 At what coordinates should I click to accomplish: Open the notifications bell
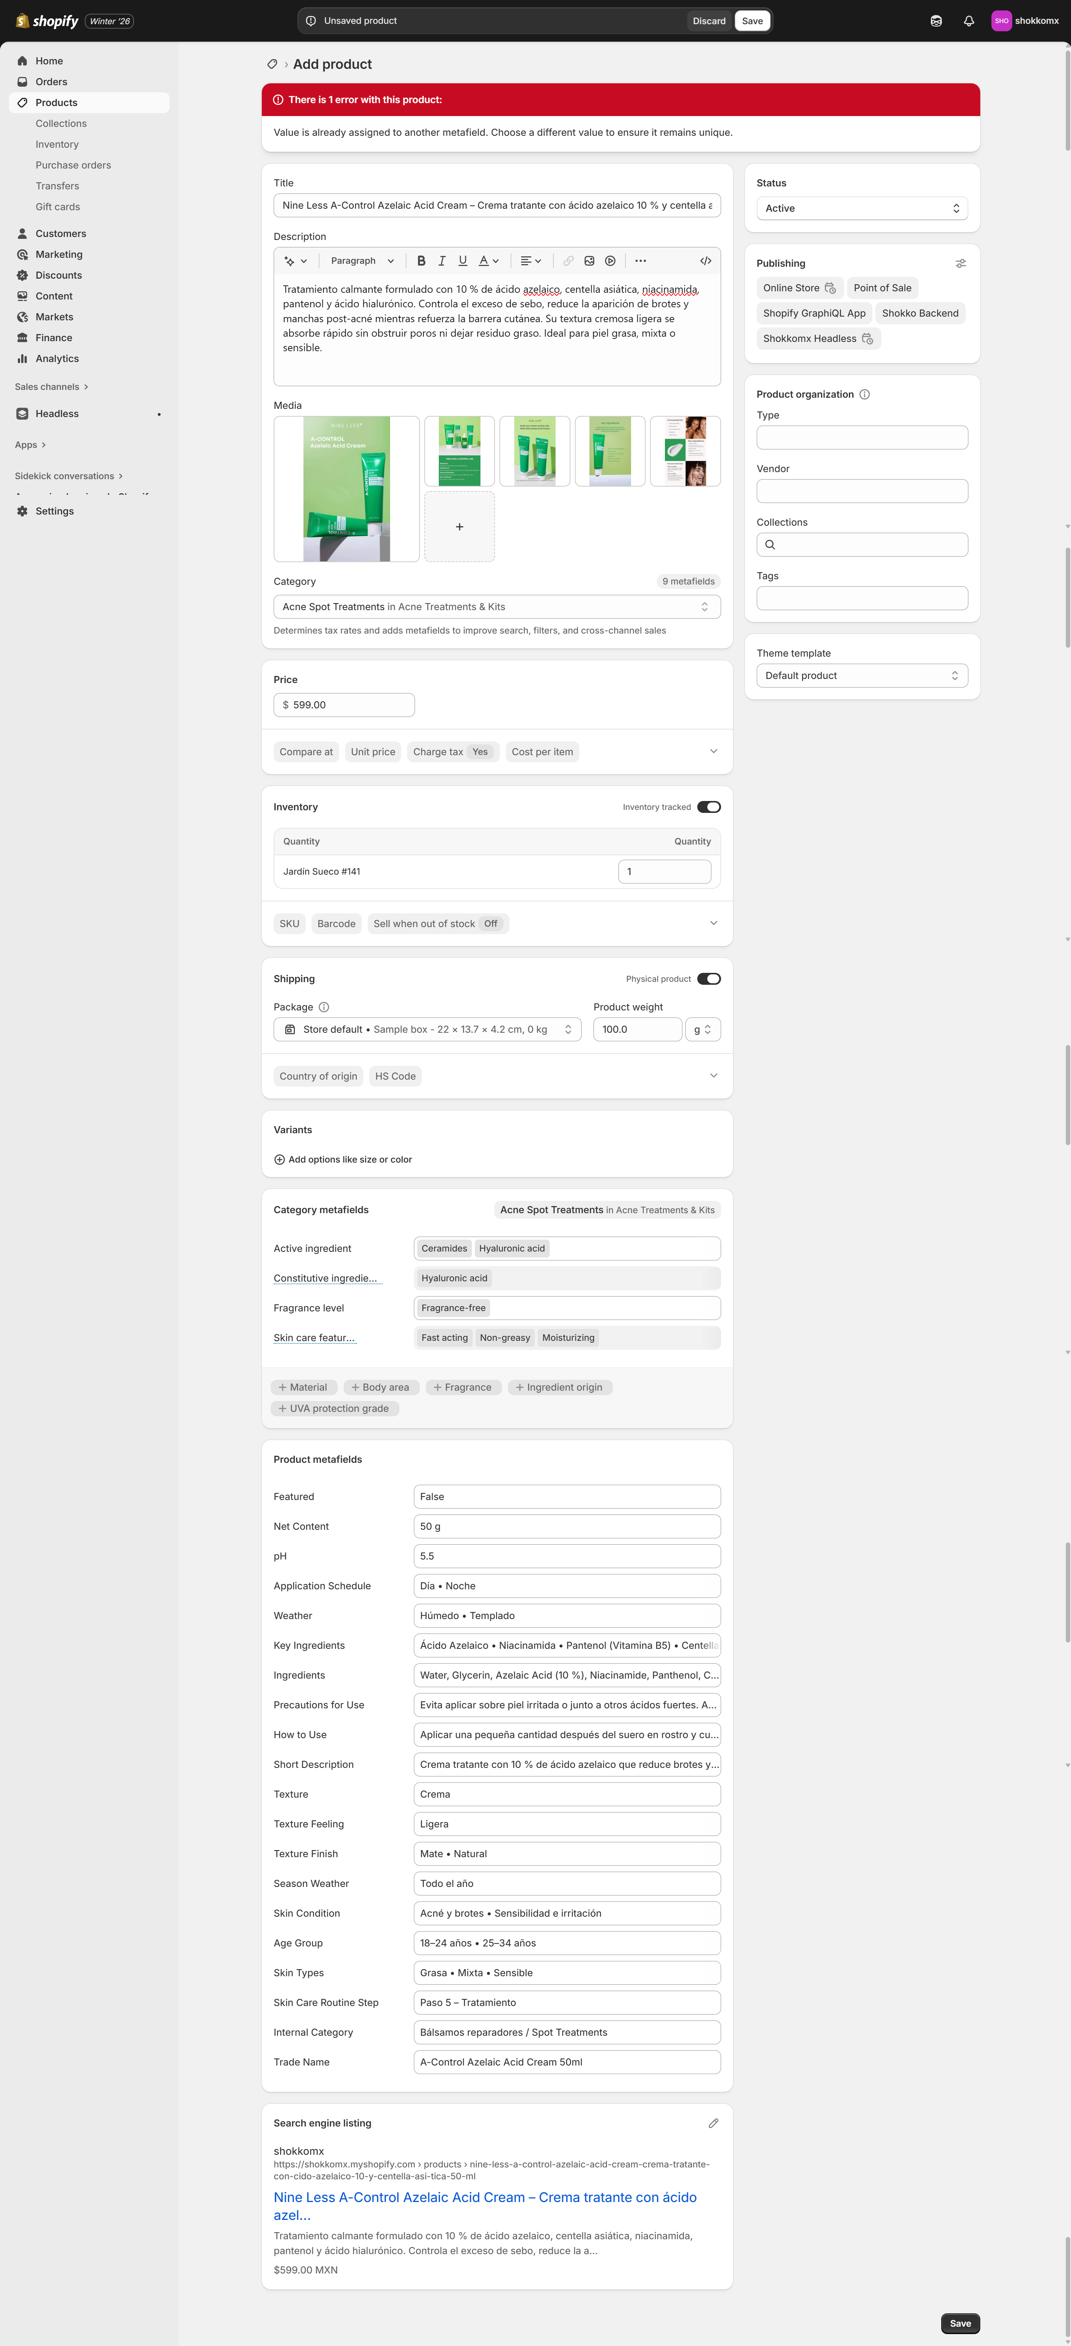(969, 21)
